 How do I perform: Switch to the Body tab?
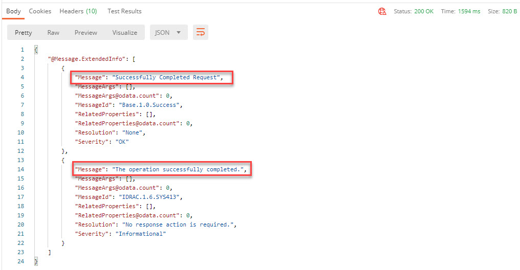(13, 11)
